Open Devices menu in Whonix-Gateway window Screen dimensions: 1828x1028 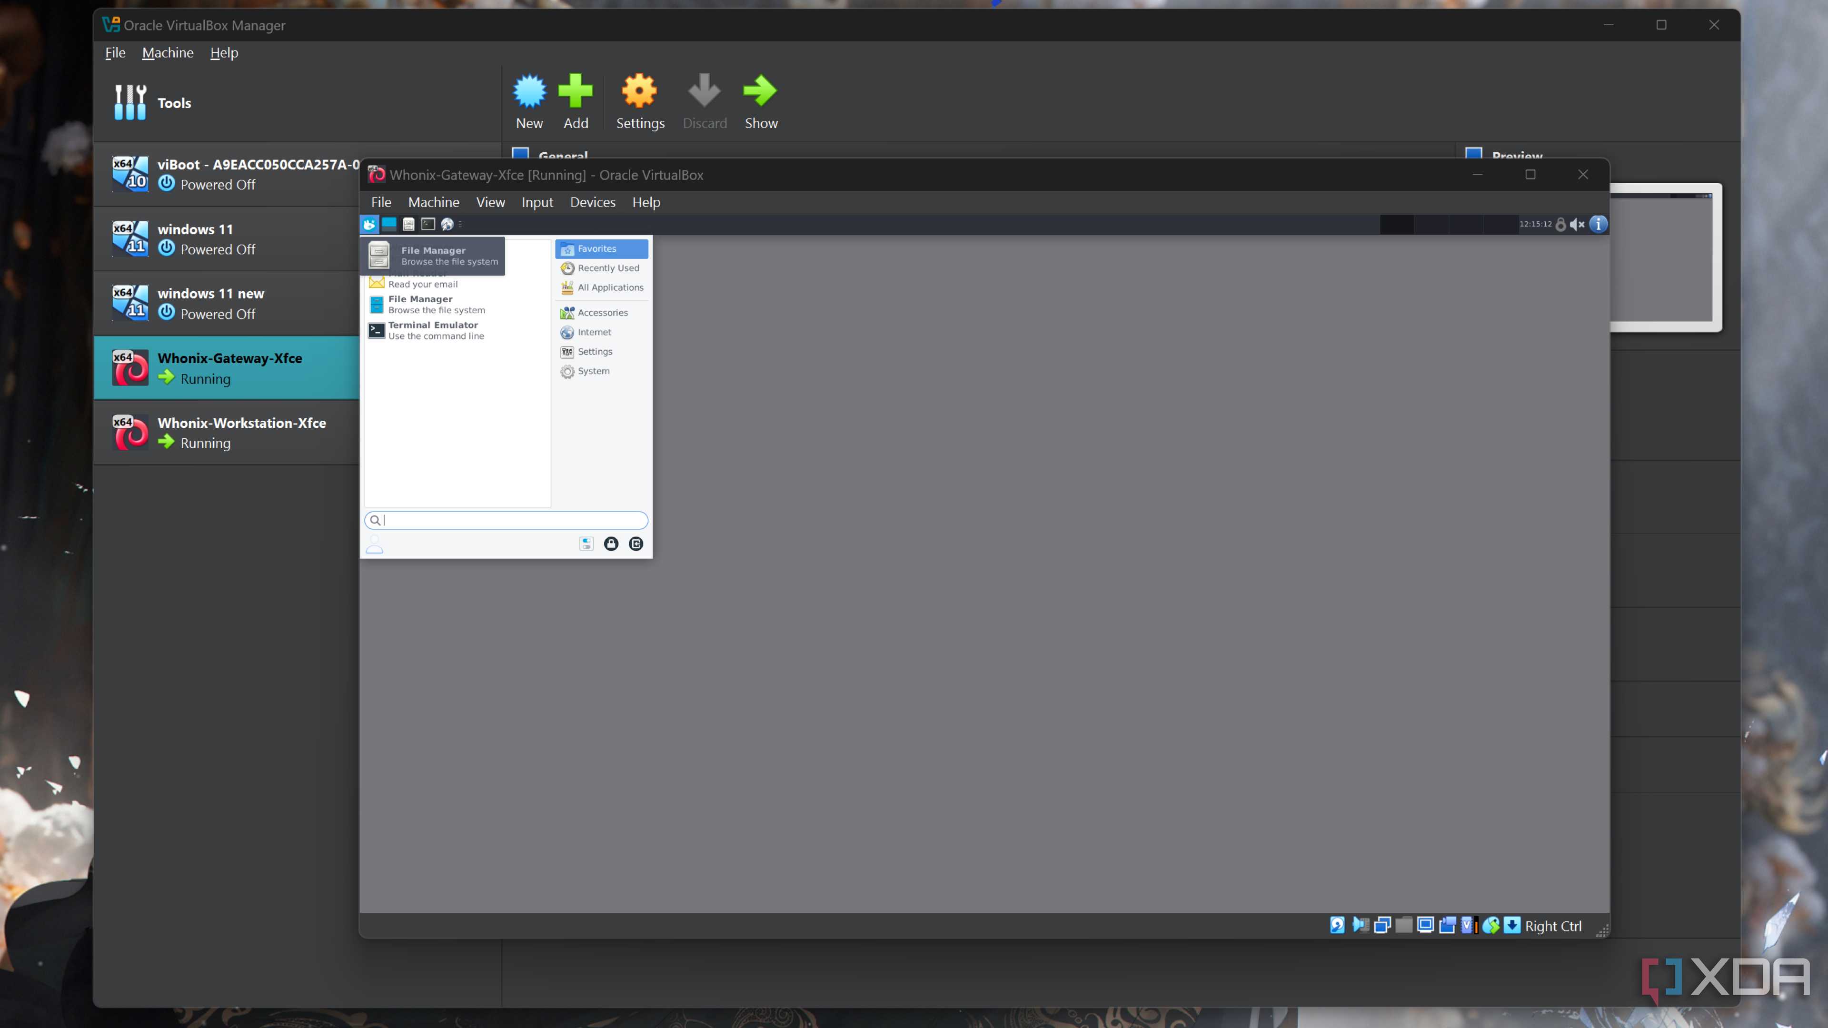pyautogui.click(x=593, y=202)
